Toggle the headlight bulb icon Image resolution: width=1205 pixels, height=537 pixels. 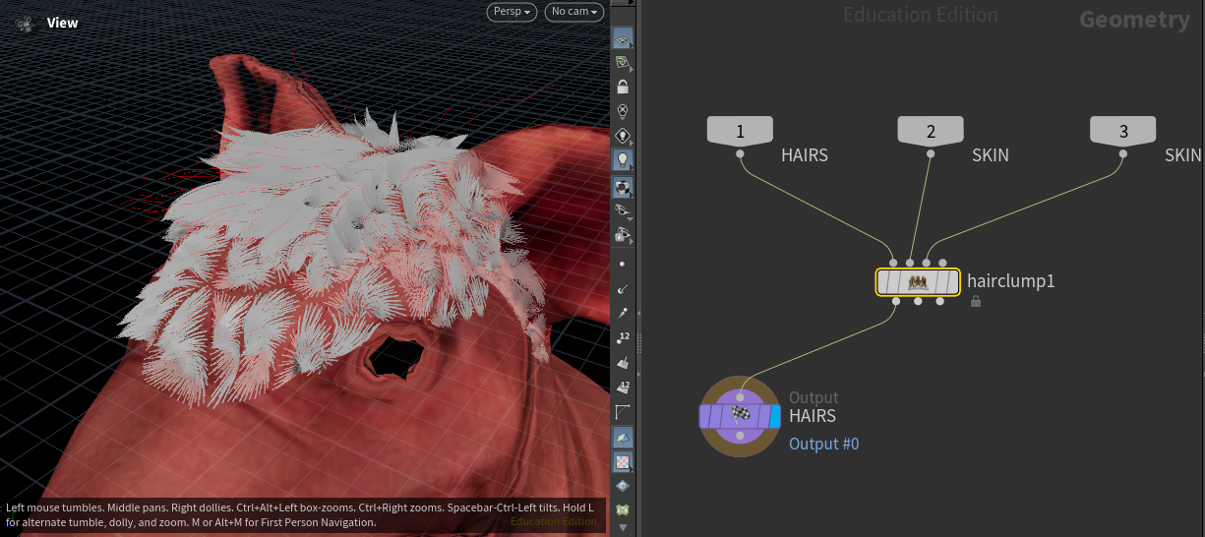coord(623,159)
